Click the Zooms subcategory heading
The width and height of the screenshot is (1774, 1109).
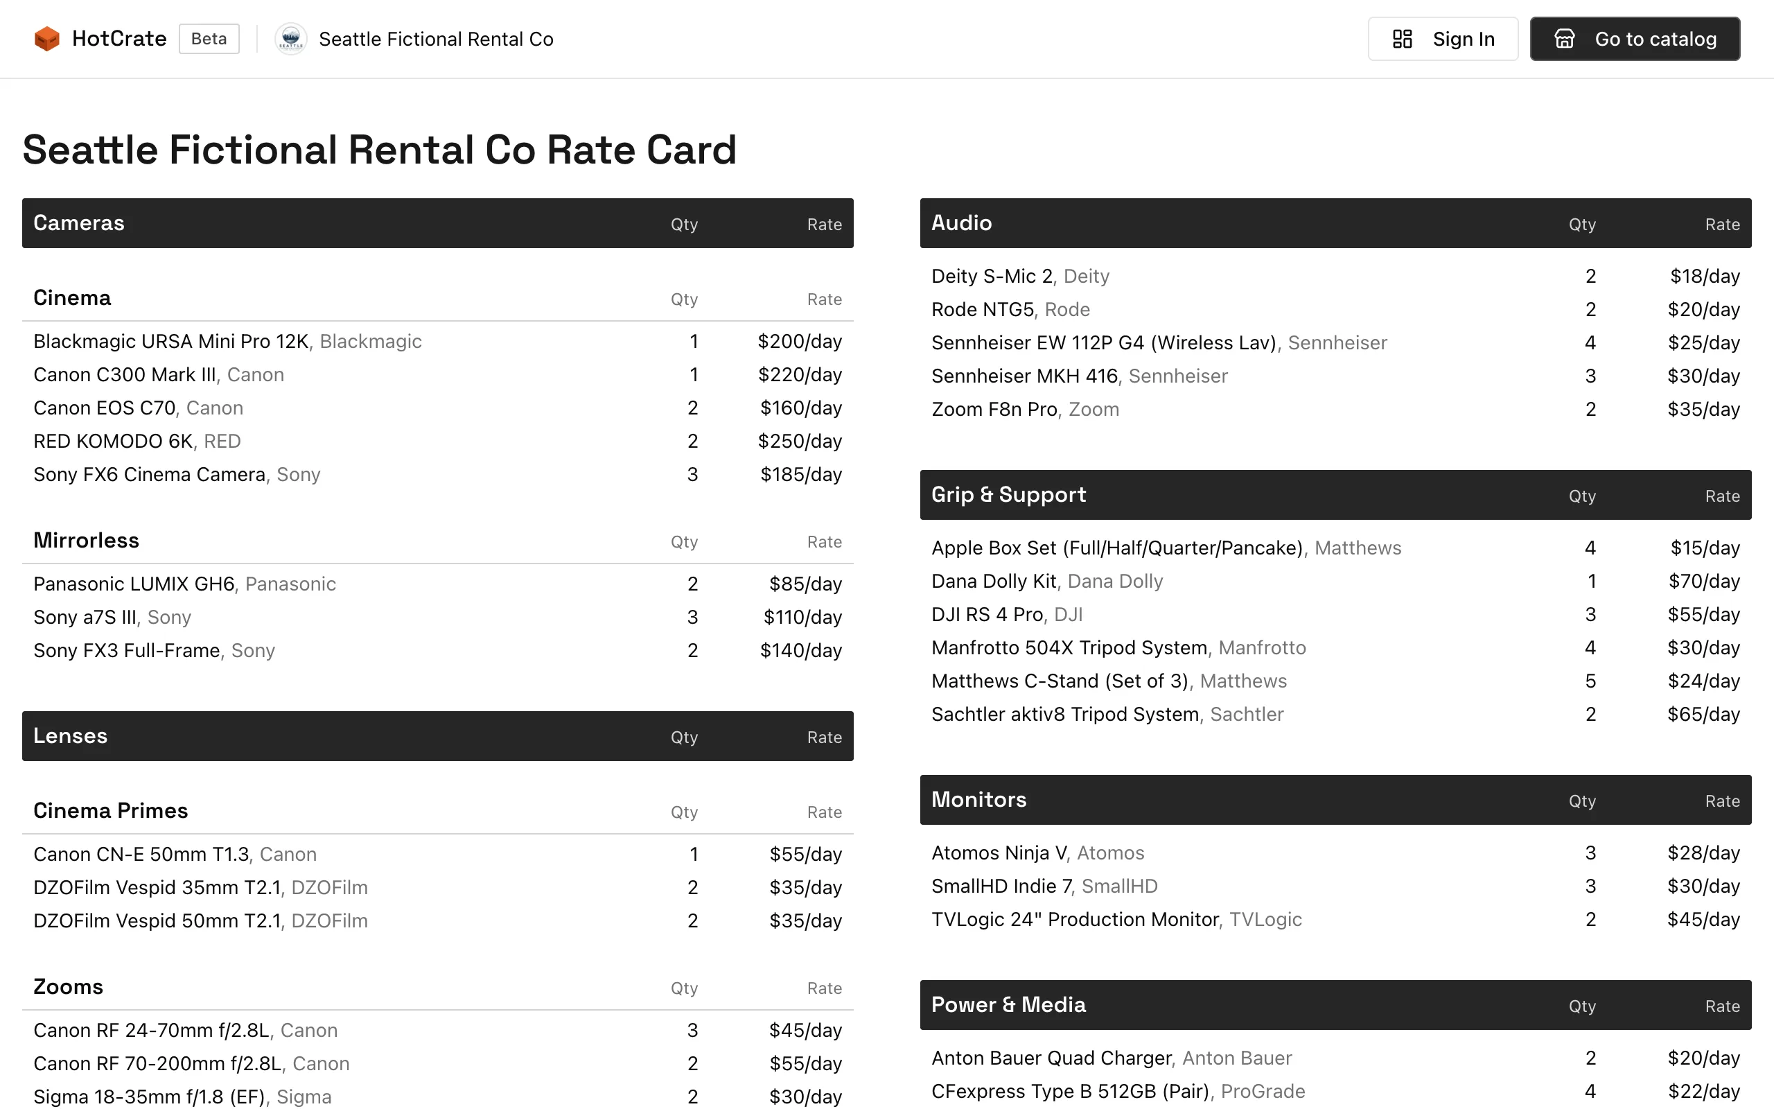(68, 986)
